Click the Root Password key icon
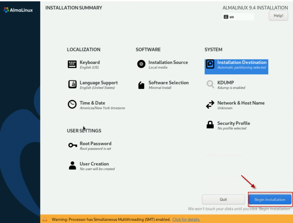 pyautogui.click(x=73, y=145)
